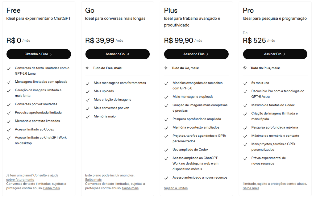
Task: Click the checkmark beside 5x mais uso
Action: (245, 83)
